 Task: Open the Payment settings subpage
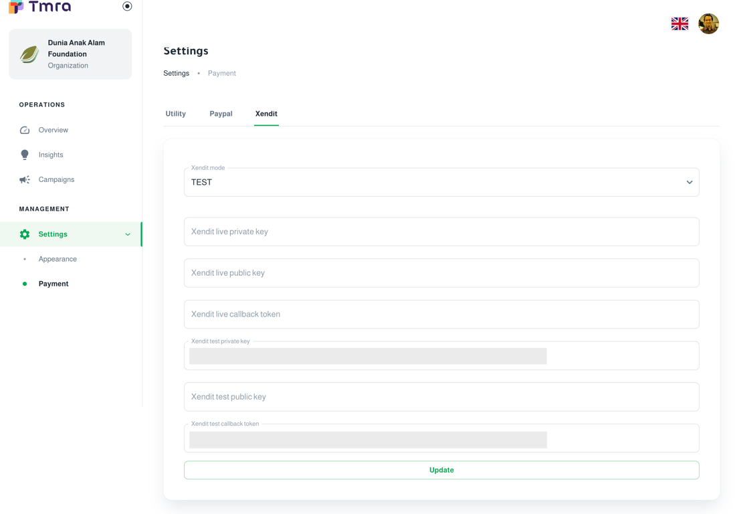coord(70,284)
